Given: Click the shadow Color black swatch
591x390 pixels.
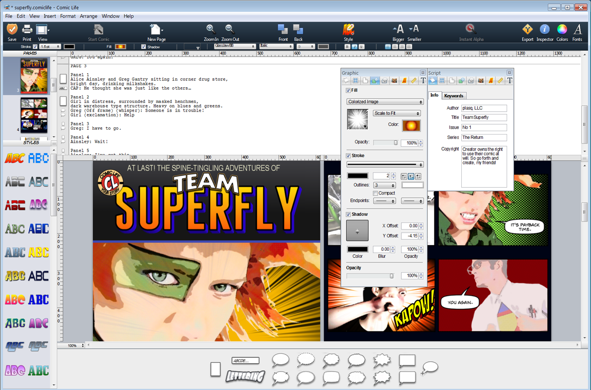Looking at the screenshot, I should (x=357, y=249).
